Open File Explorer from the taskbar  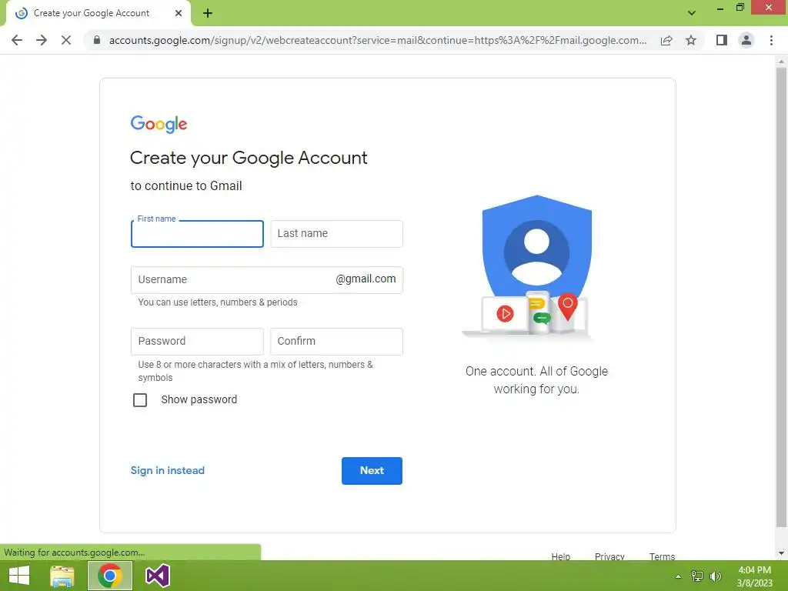tap(62, 576)
